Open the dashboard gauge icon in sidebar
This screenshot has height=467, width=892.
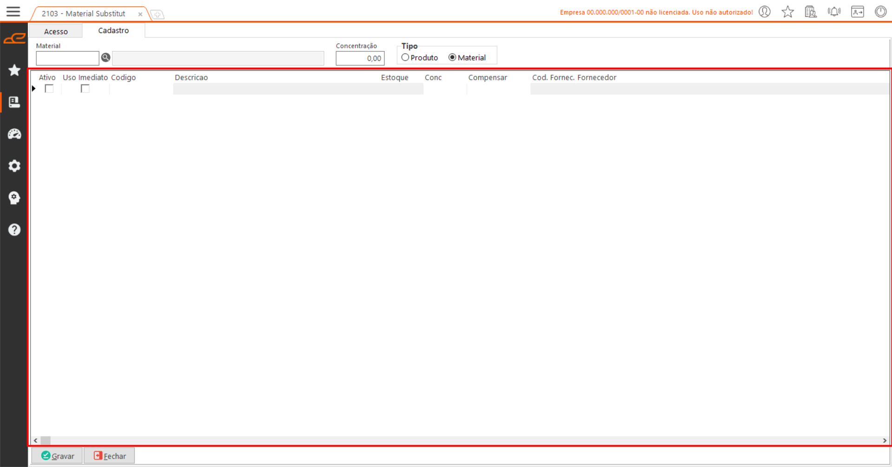(14, 134)
